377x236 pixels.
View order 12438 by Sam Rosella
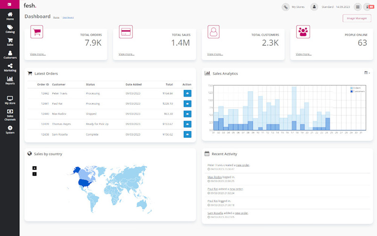pos(187,135)
